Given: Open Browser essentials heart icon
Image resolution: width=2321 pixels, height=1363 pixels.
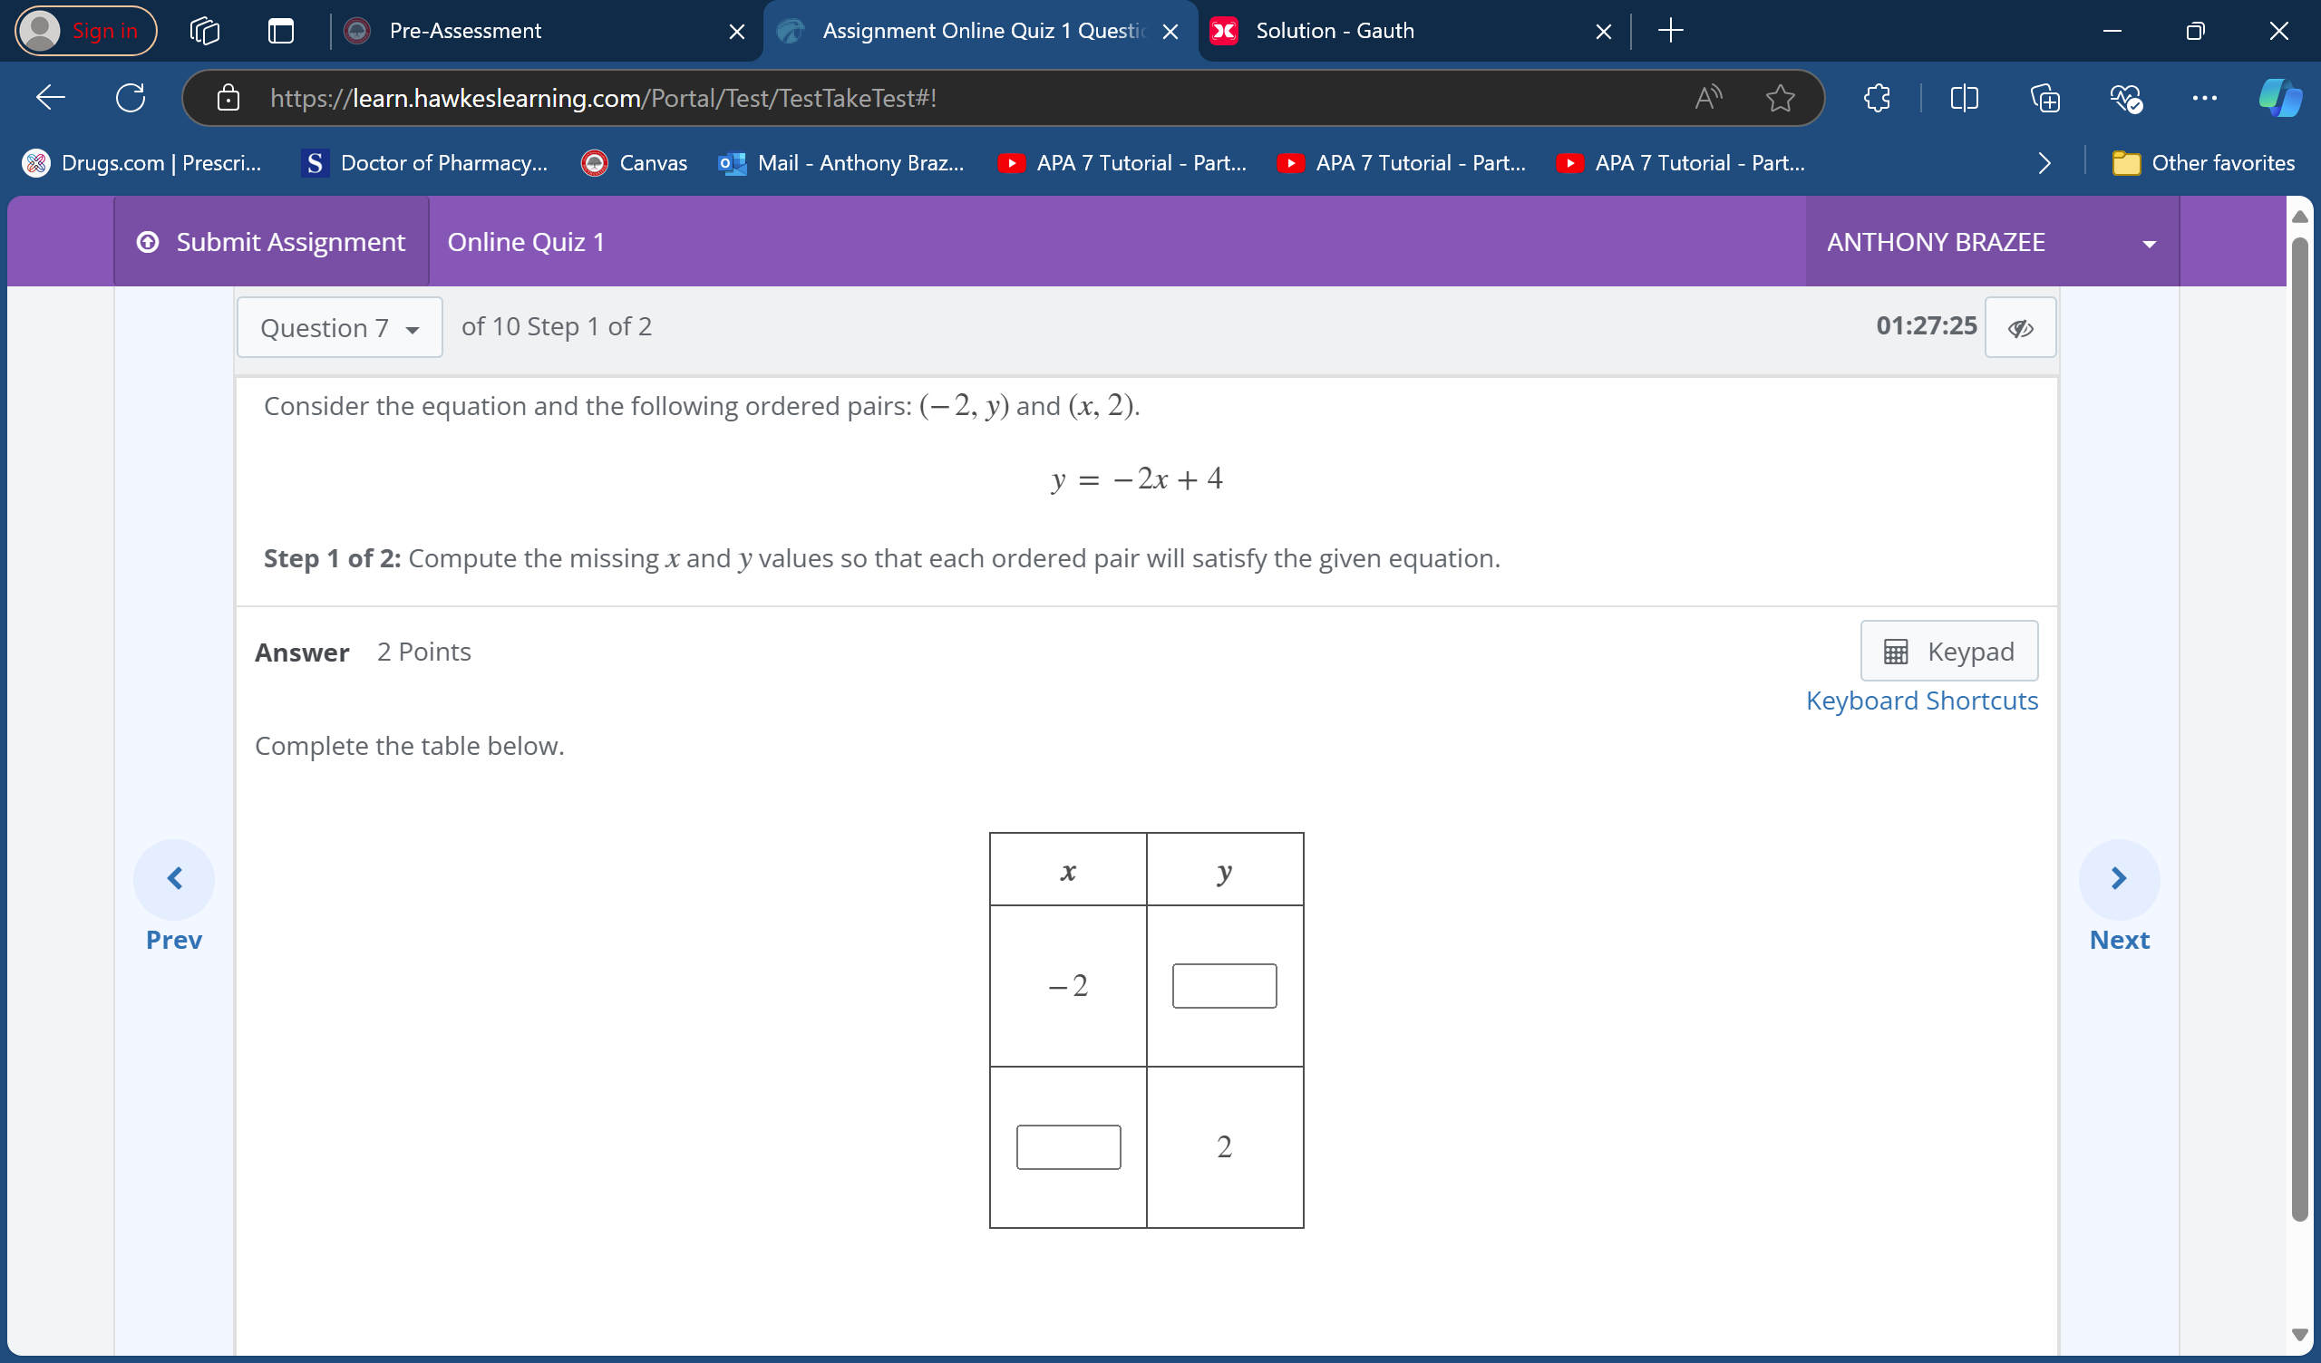Looking at the screenshot, I should [x=2126, y=97].
